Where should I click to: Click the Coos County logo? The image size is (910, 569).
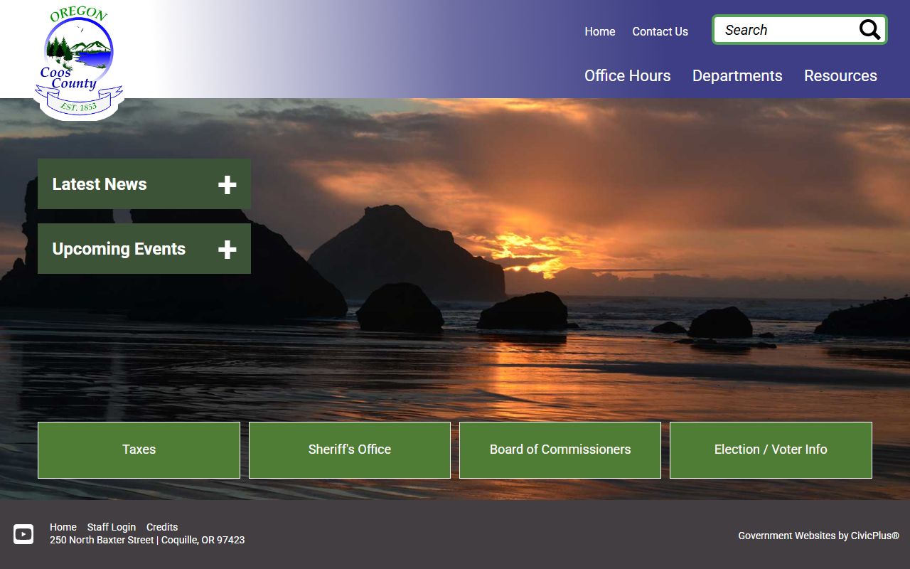[x=77, y=63]
